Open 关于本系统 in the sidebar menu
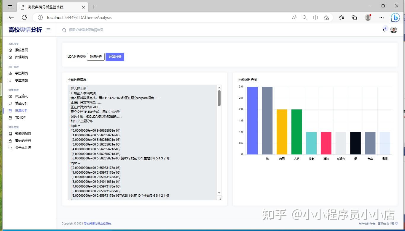Viewport: 405px width, 231px height. (x=23, y=148)
